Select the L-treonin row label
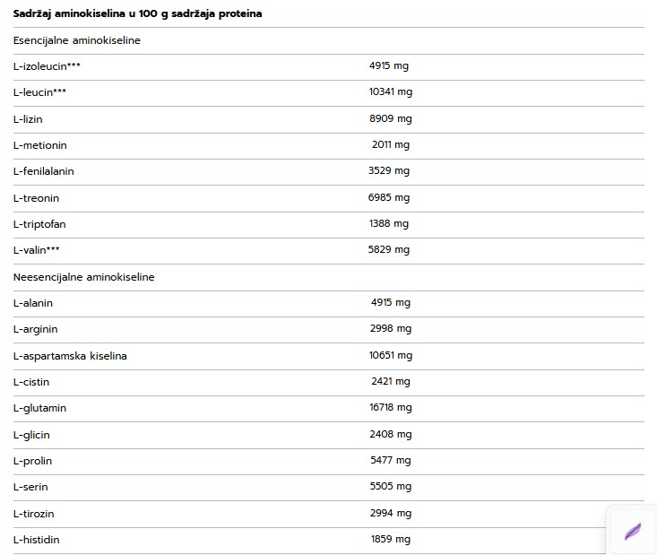This screenshot has height=555, width=657. [x=37, y=198]
